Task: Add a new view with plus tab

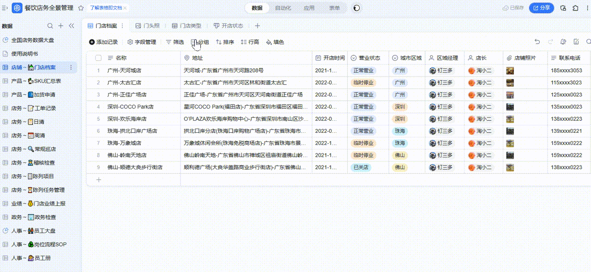Action: [x=258, y=26]
